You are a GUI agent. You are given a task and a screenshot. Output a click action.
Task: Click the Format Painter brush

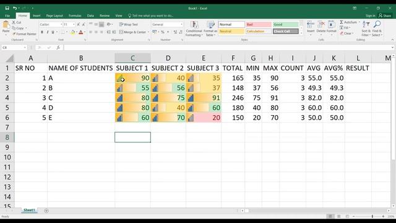click(x=14, y=34)
